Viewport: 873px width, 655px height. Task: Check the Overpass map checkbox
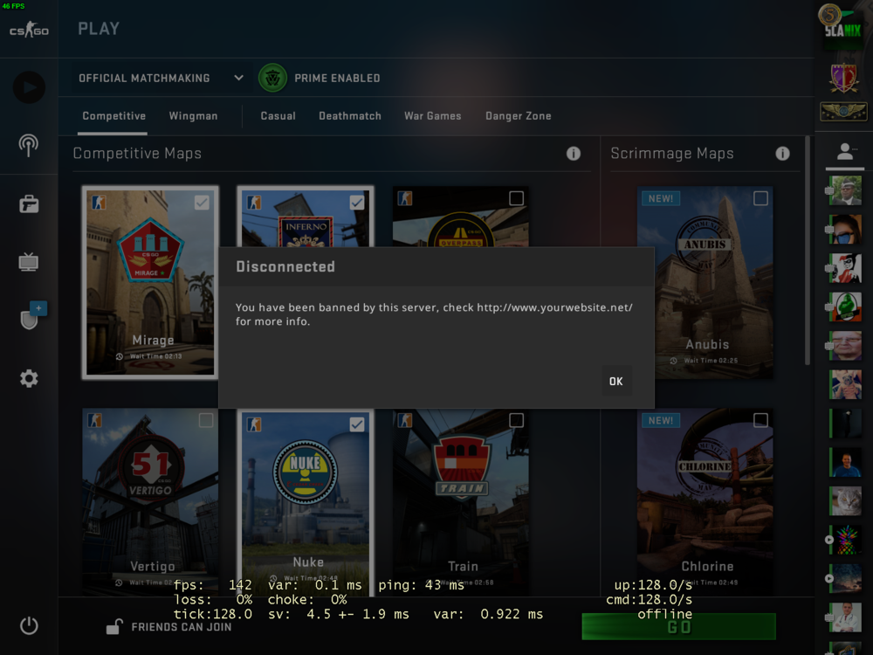tap(516, 198)
